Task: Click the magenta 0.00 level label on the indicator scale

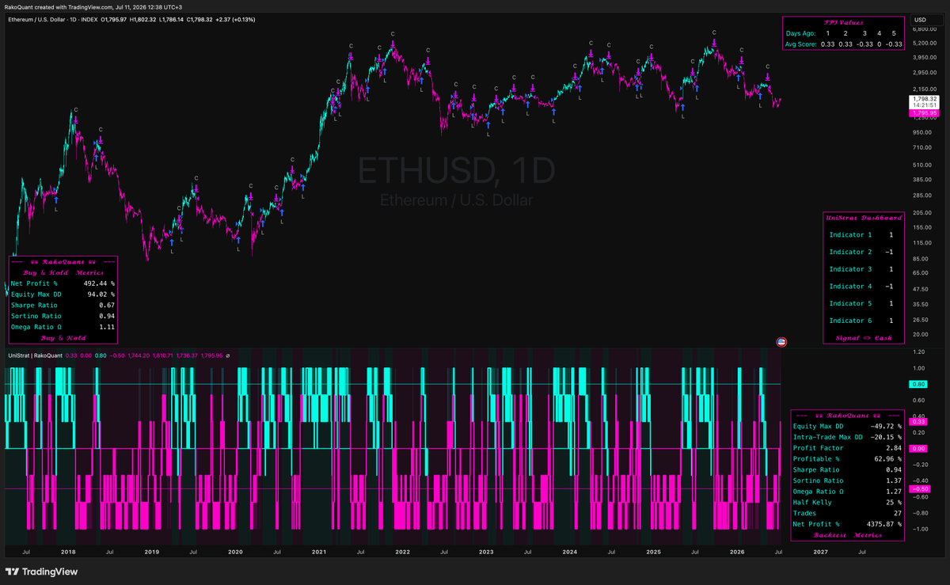Action: 920,449
